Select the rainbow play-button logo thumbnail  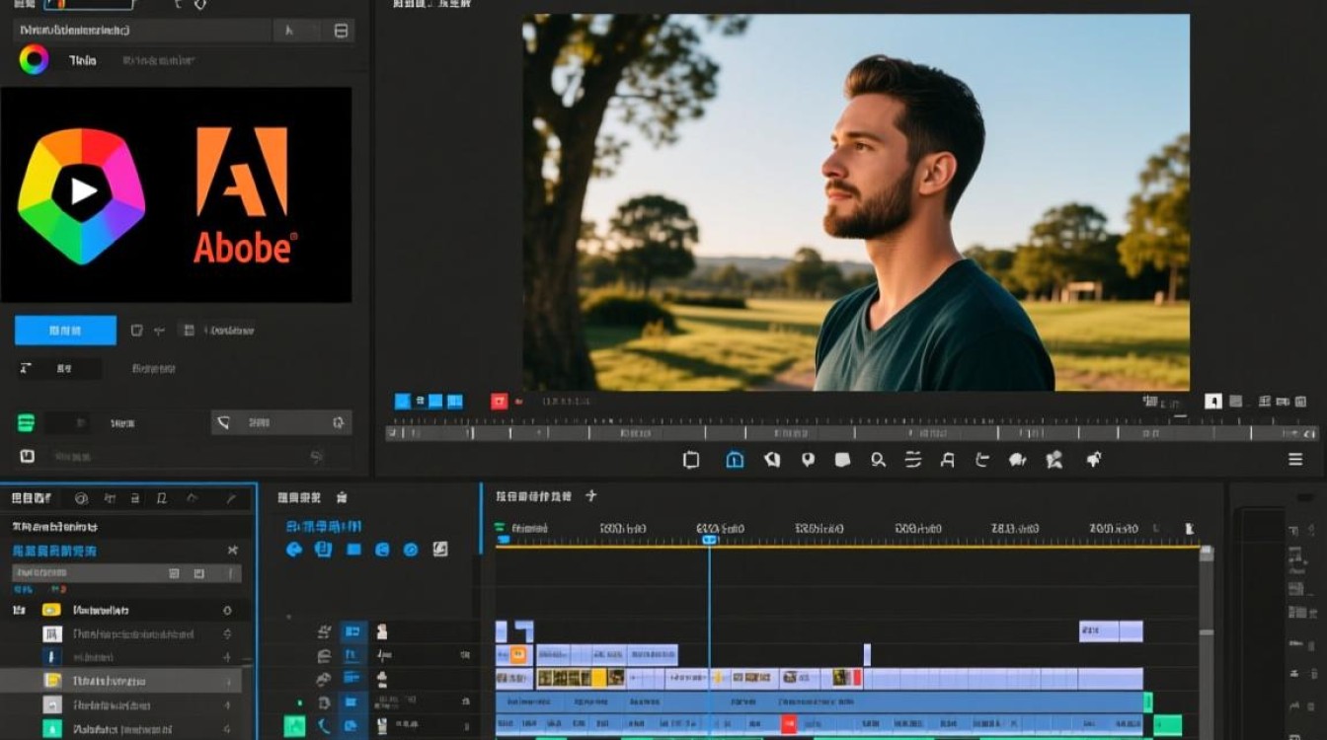(x=82, y=195)
